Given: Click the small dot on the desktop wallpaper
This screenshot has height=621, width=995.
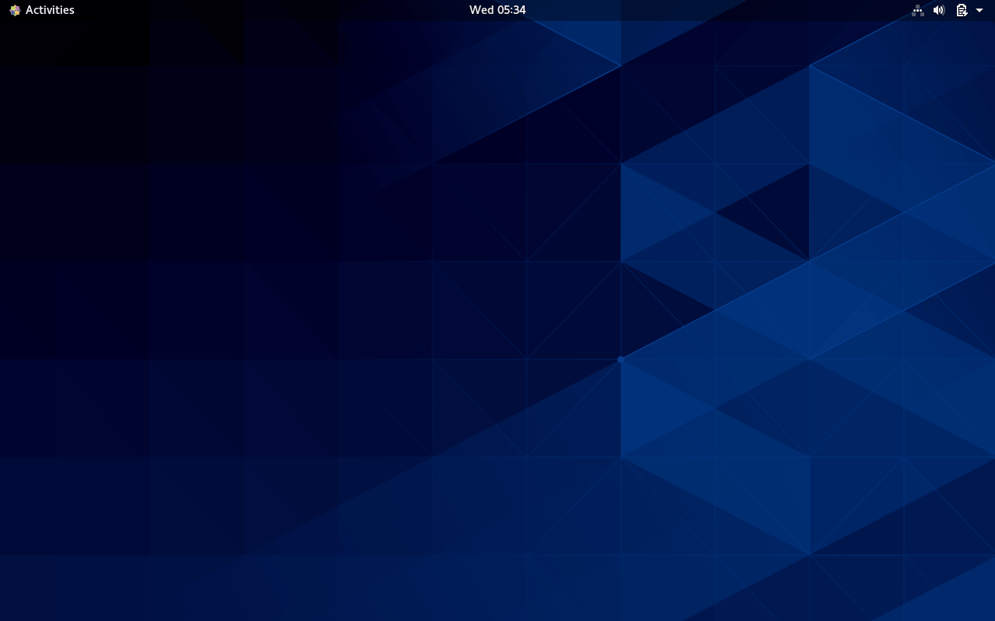Looking at the screenshot, I should coord(620,359).
